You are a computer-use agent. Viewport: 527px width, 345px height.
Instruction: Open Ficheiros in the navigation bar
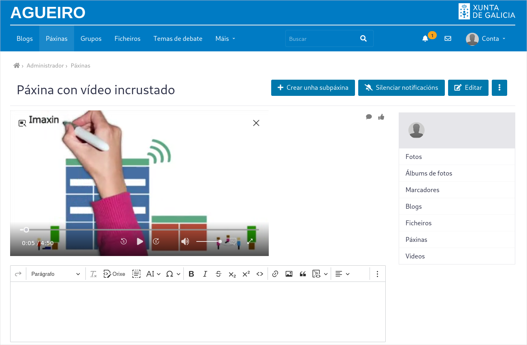(x=127, y=38)
